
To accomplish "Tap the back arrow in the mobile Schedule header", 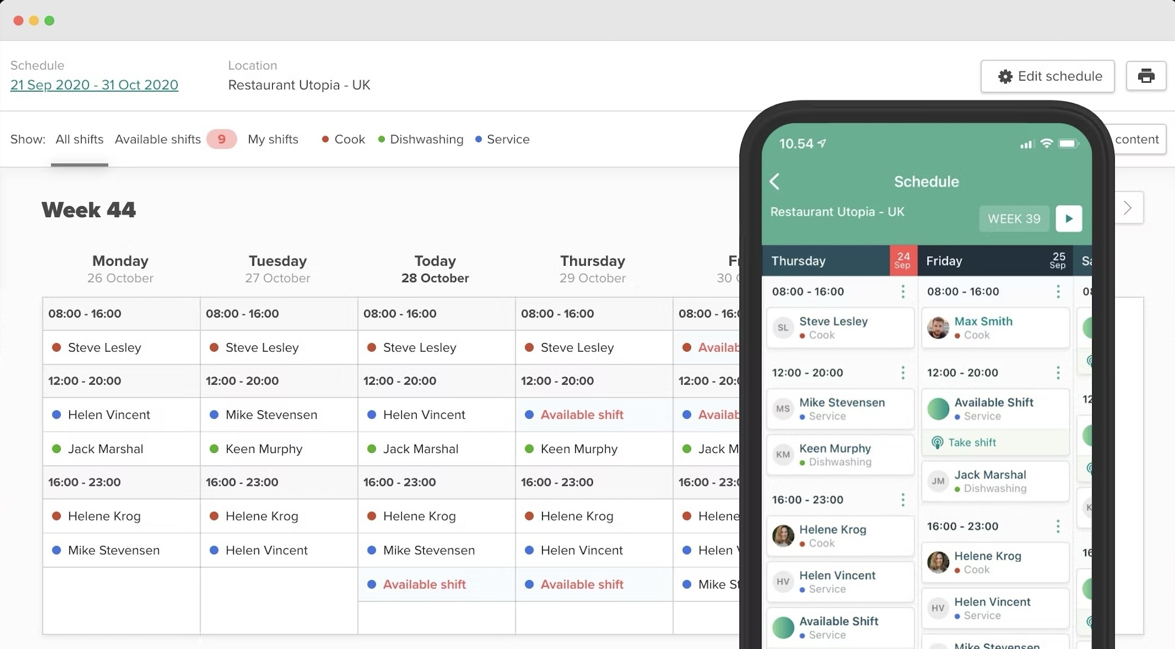I will pos(774,182).
